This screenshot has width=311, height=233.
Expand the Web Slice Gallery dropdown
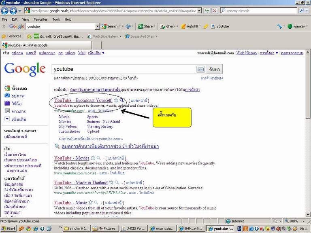120,36
